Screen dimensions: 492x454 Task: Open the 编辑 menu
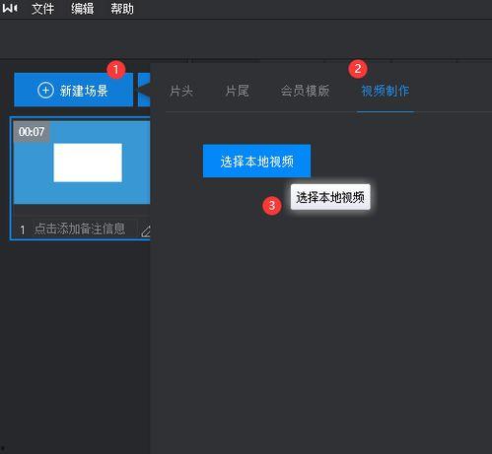point(82,9)
